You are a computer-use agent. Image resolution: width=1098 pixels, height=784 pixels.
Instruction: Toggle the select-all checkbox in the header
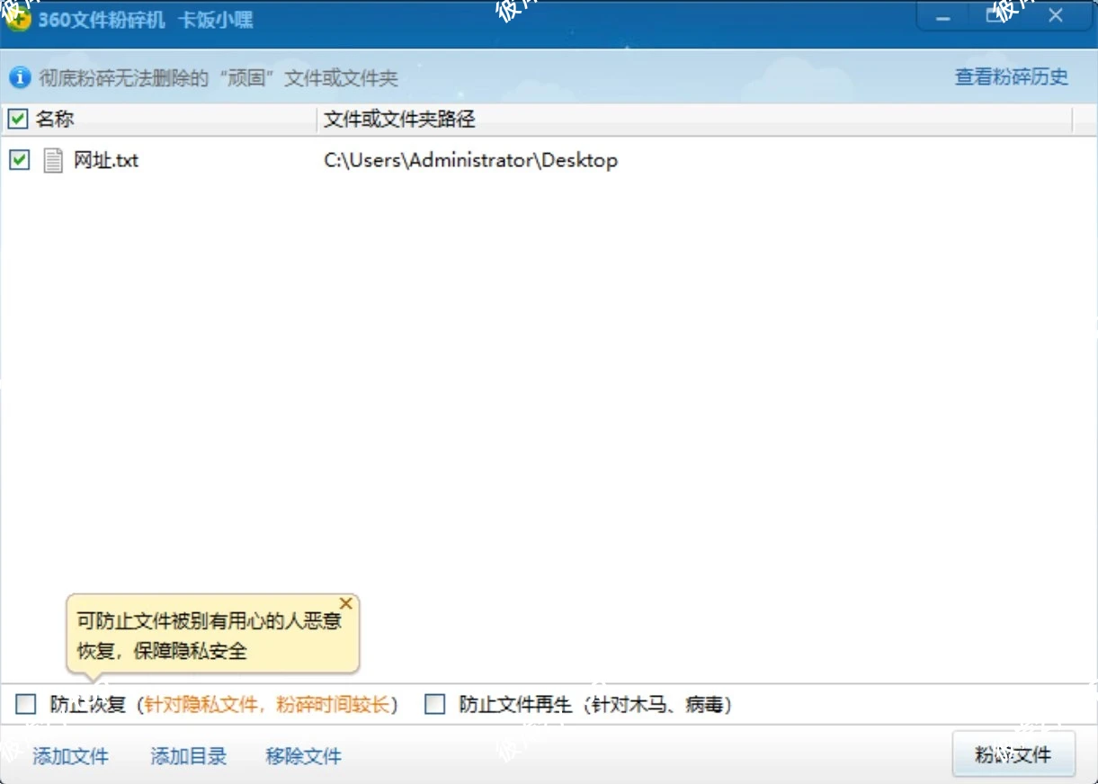pyautogui.click(x=17, y=118)
